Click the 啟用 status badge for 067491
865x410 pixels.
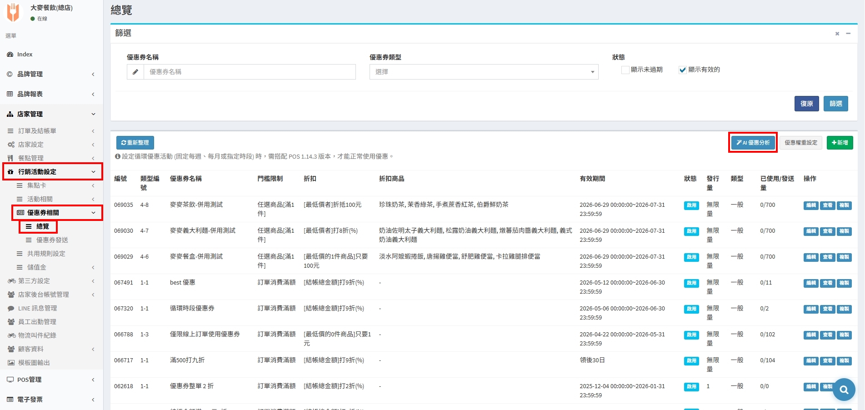click(x=691, y=283)
